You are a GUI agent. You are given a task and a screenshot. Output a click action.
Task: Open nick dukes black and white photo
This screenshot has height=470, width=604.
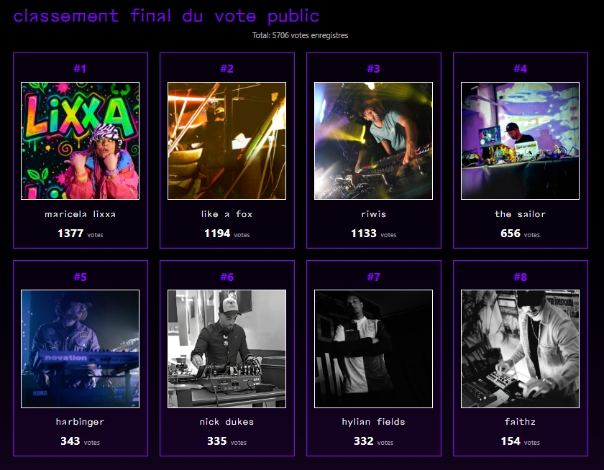coord(227,349)
